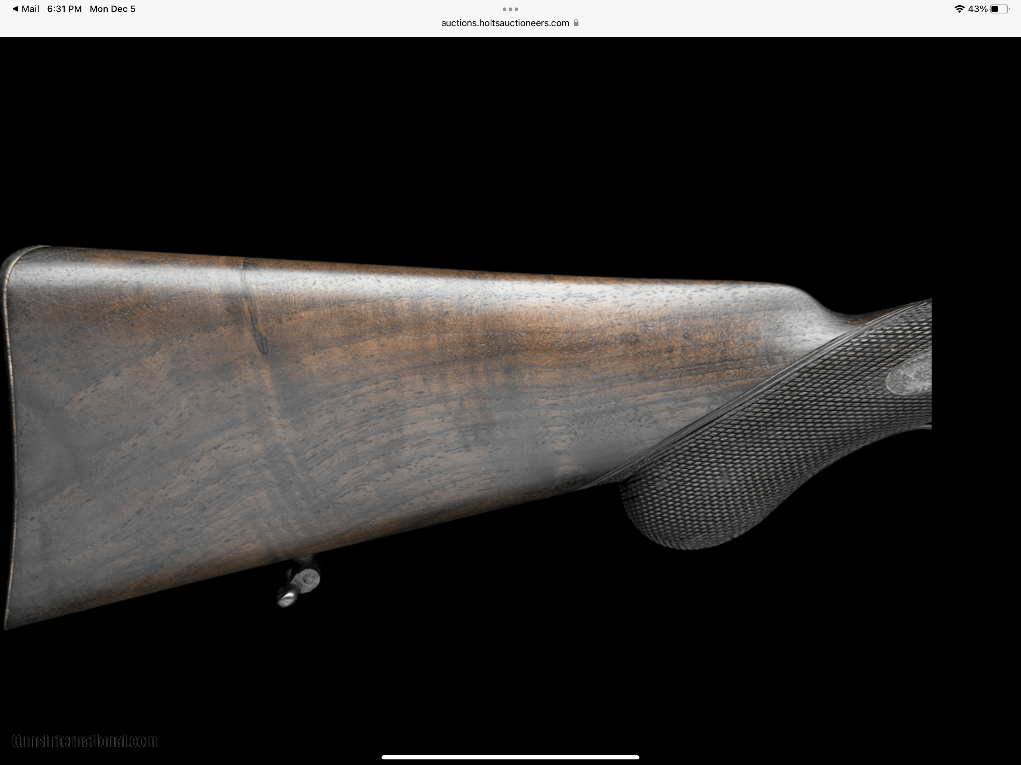
Task: Open the three-dot multitasking menu
Action: pyautogui.click(x=510, y=9)
